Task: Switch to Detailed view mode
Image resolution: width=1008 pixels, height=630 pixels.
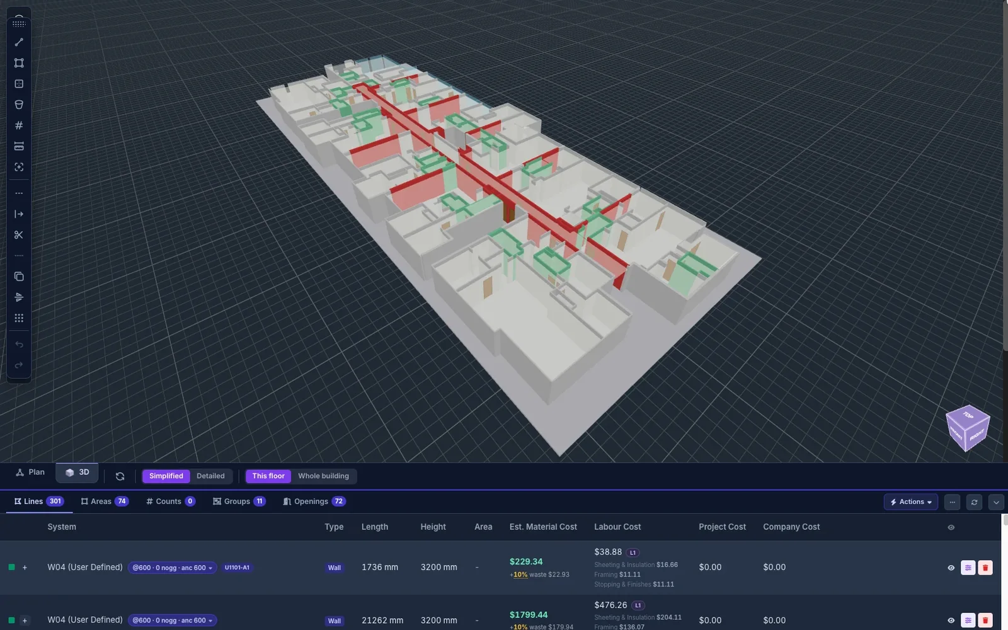Action: pyautogui.click(x=210, y=476)
